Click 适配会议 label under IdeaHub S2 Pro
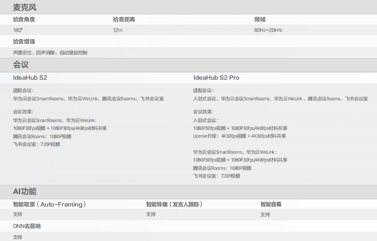This screenshot has height=241, width=377. click(x=203, y=90)
